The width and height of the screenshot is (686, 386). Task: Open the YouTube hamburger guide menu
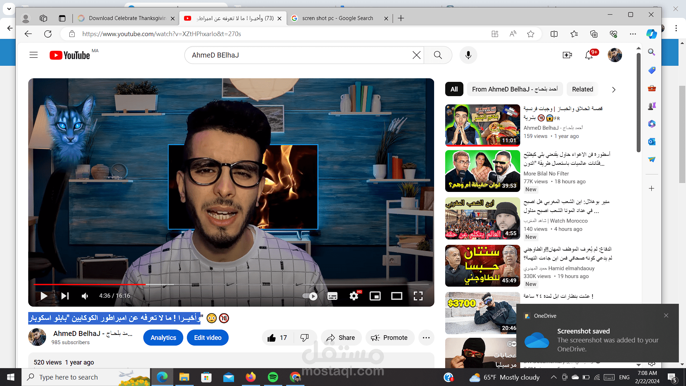coord(34,55)
